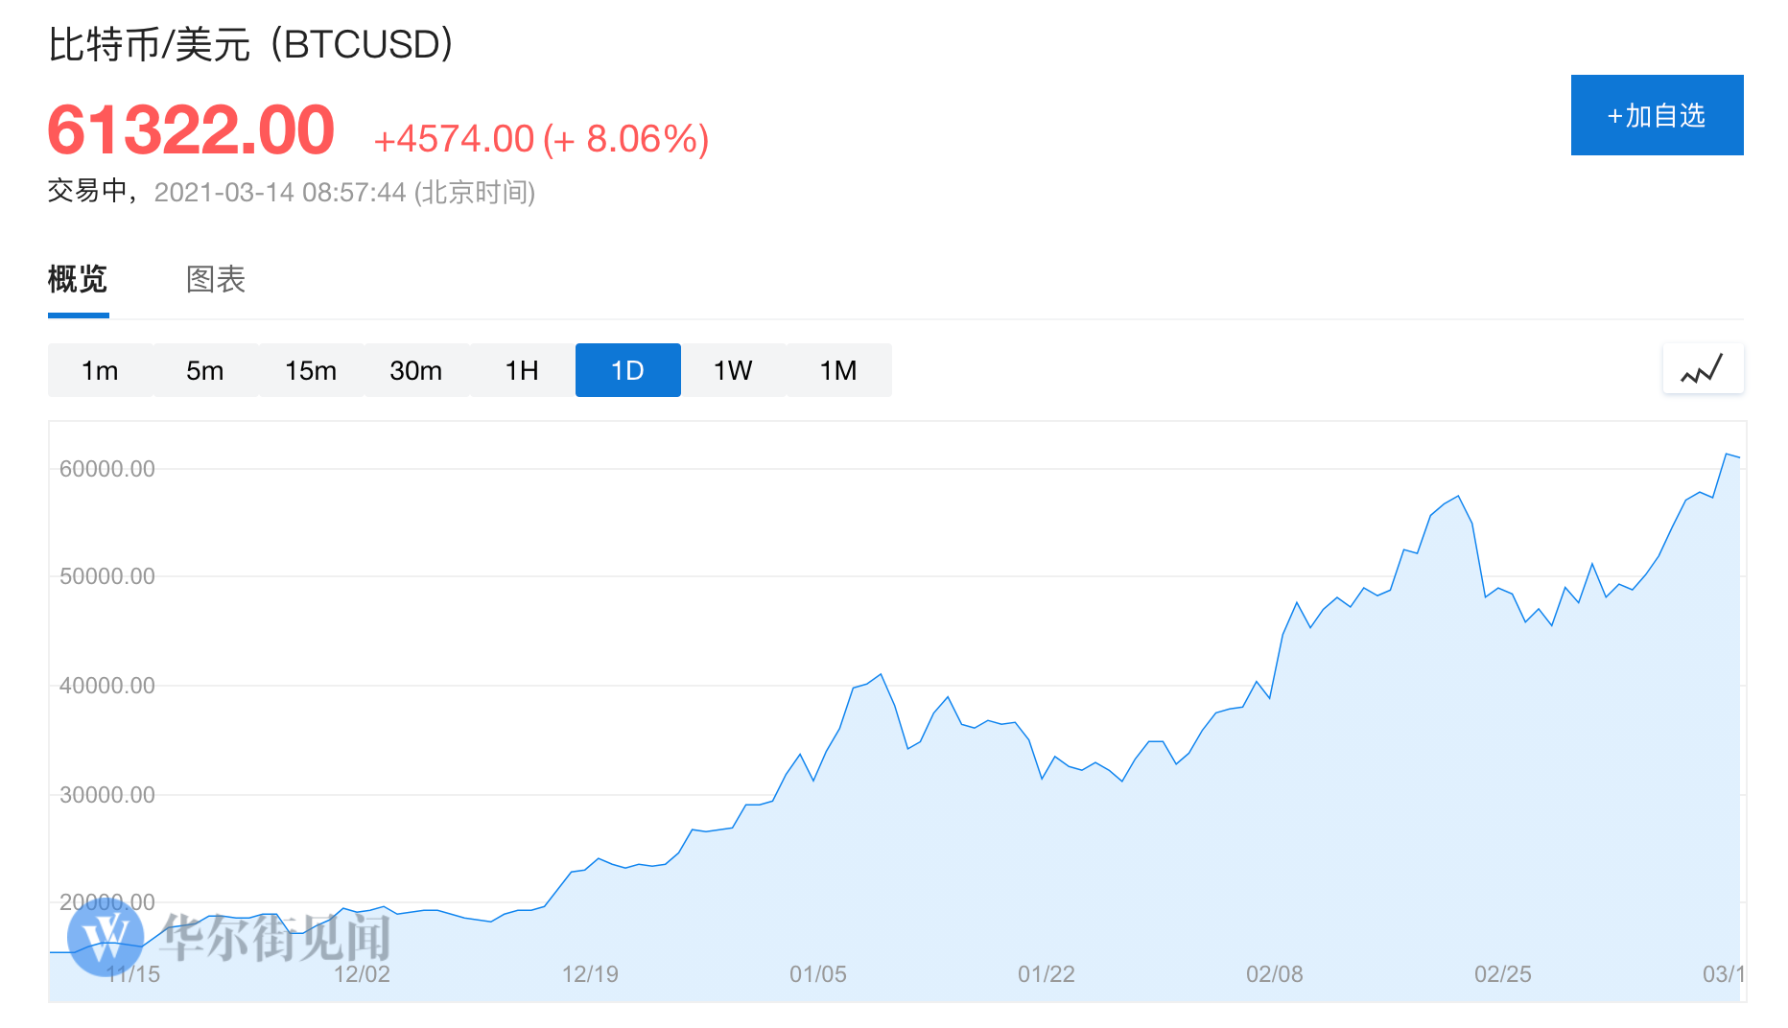Click the chart peak near 01/05

(x=881, y=675)
